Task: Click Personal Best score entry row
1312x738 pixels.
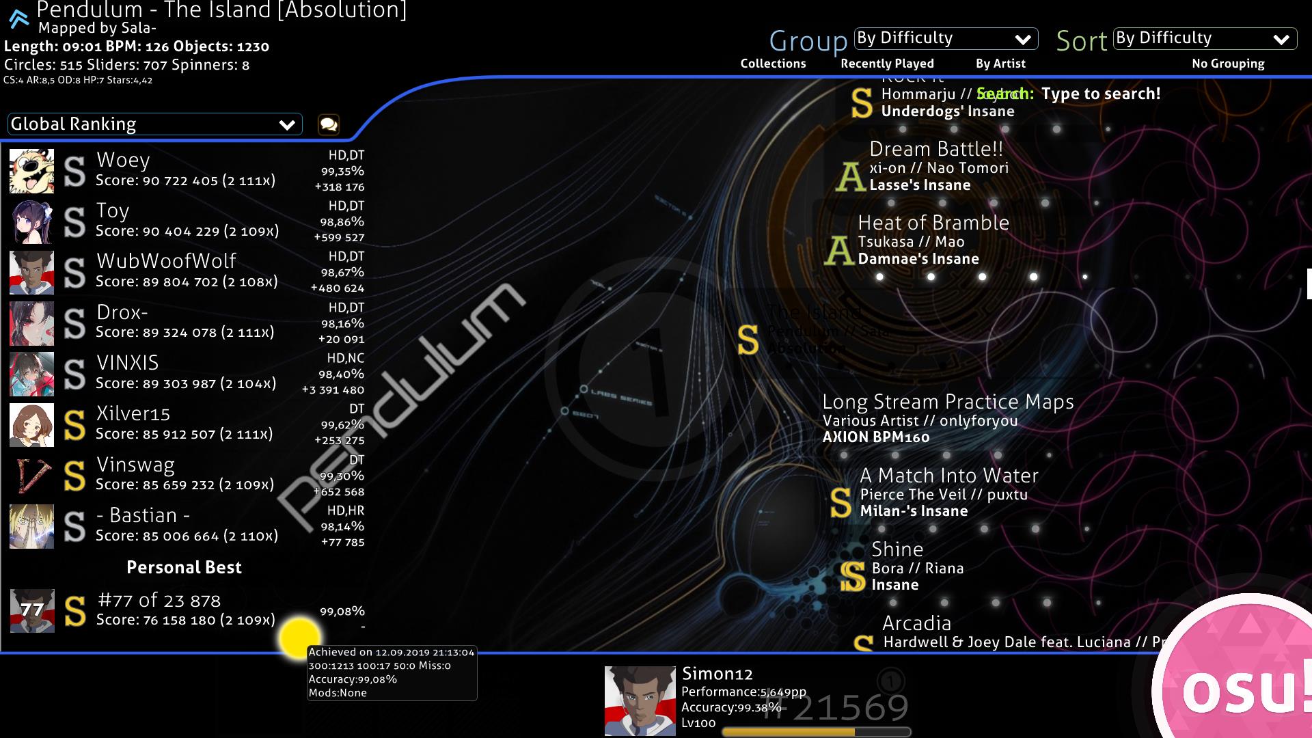Action: pyautogui.click(x=184, y=609)
